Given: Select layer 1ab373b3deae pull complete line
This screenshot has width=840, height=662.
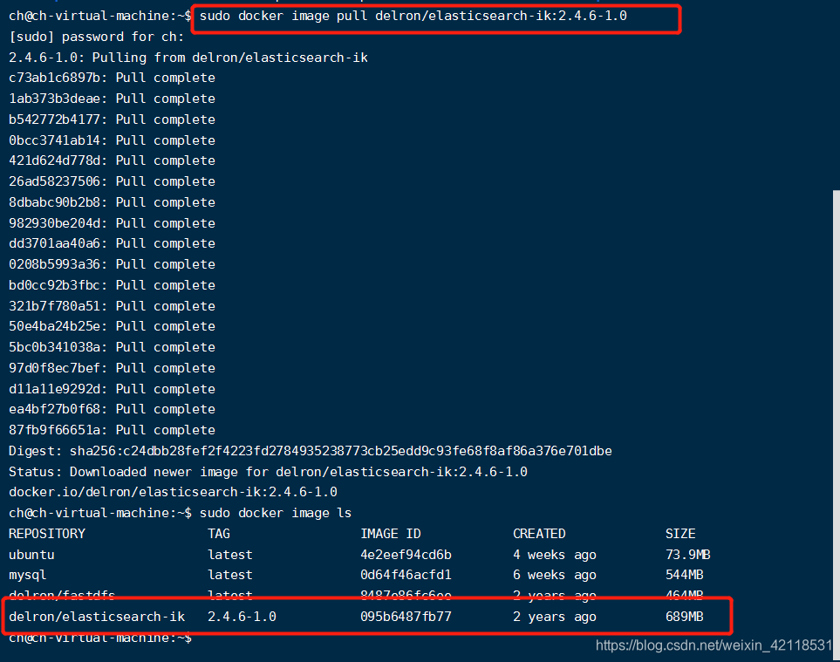Looking at the screenshot, I should tap(112, 99).
